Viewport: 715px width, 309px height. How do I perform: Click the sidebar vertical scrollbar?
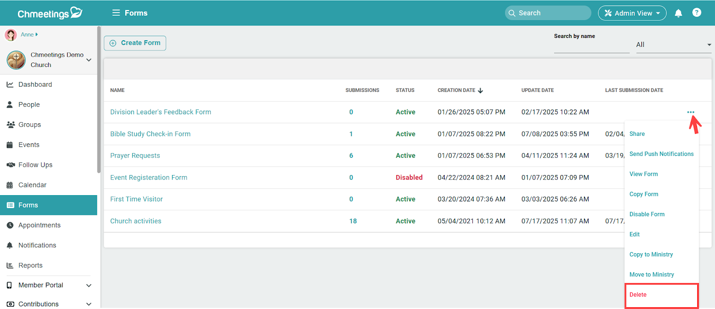coord(99,100)
